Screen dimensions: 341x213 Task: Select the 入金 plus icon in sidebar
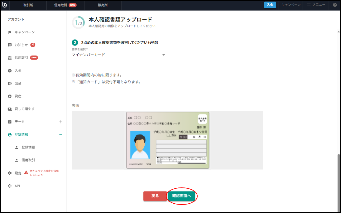pos(10,70)
